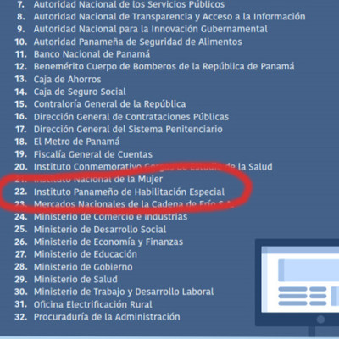
Task: Select Ministerio de Trabajo y Desarrollo Laboral
Action: click(124, 292)
